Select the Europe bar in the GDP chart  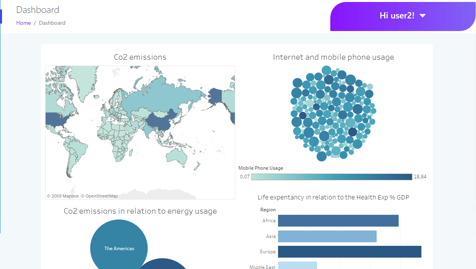coord(350,251)
